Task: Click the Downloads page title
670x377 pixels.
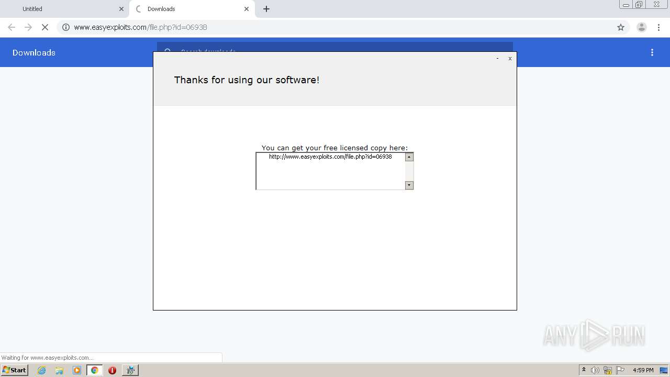Action: tap(34, 52)
